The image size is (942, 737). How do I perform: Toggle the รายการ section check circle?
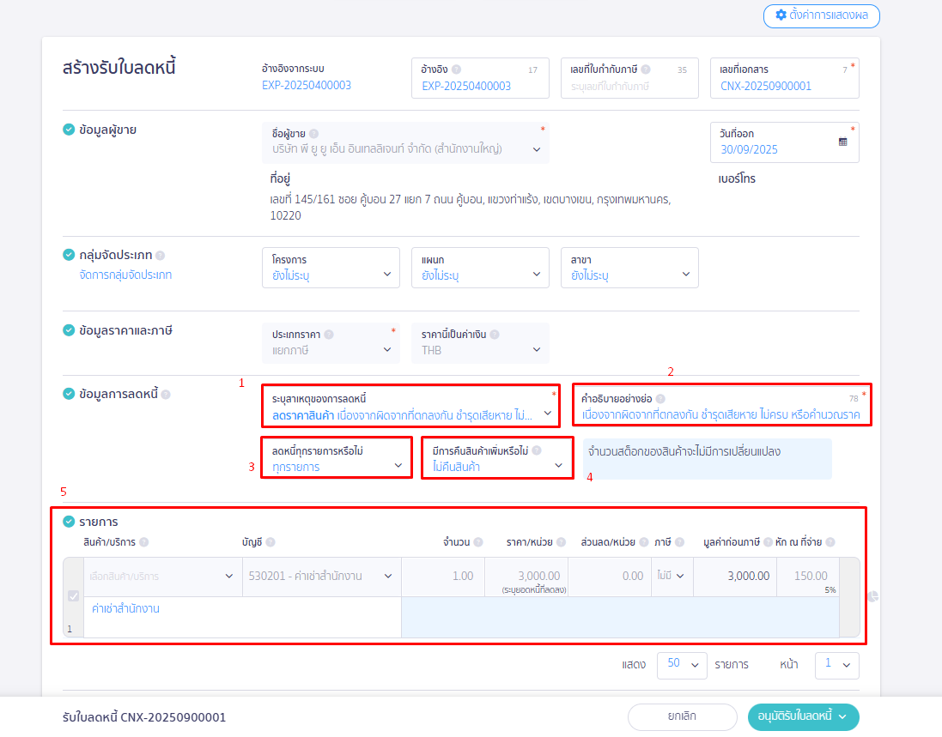coord(69,522)
